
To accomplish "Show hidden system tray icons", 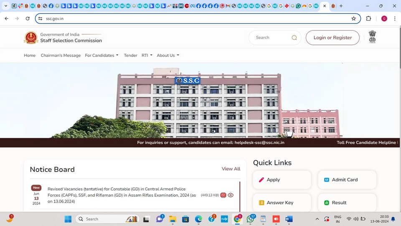I will coord(317,219).
